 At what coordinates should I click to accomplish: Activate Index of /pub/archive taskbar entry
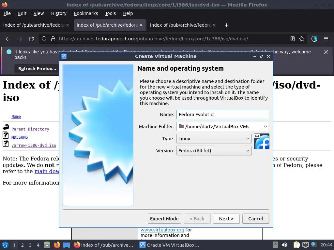103,245
